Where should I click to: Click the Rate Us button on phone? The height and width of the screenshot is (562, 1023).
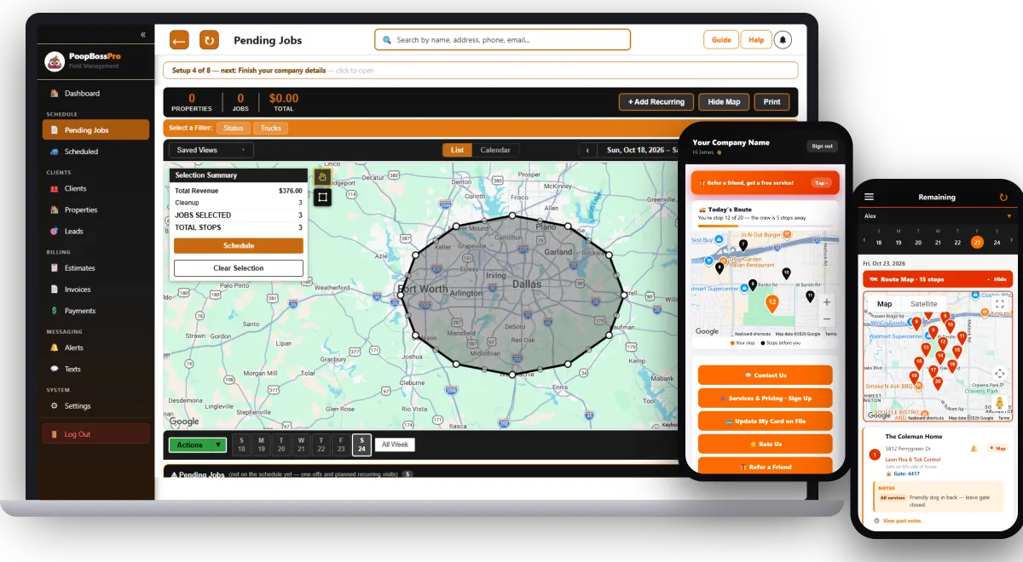click(766, 444)
